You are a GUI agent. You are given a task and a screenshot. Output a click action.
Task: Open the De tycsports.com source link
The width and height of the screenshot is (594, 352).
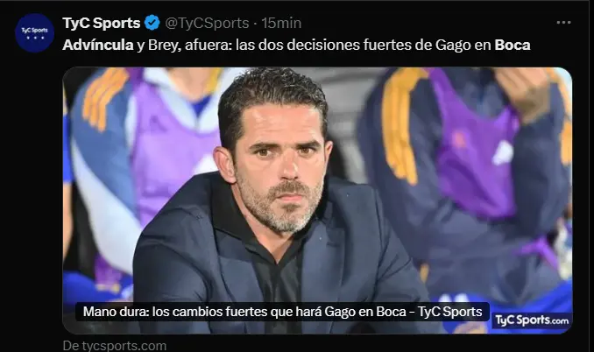(115, 346)
